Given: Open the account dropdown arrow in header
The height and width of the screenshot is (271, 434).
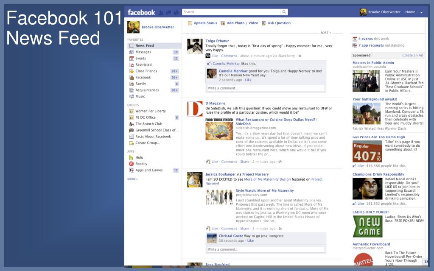Looking at the screenshot, I should [421, 12].
